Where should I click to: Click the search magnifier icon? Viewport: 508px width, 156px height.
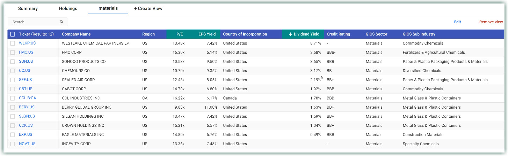[x=61, y=22]
